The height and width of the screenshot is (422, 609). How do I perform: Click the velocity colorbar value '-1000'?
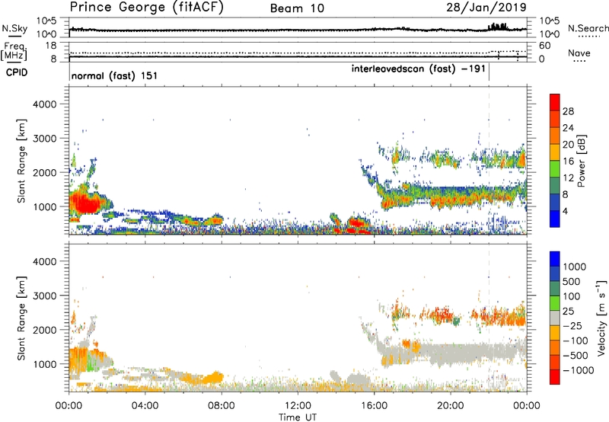[x=579, y=370]
